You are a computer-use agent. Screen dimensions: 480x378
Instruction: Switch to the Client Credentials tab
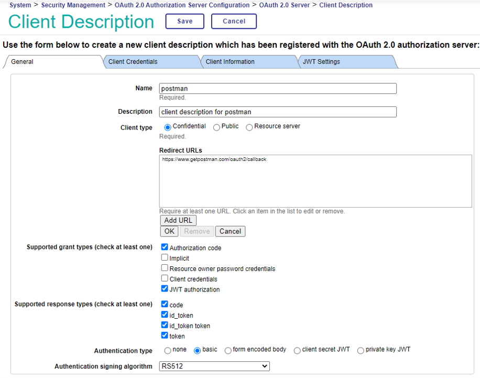coord(133,62)
